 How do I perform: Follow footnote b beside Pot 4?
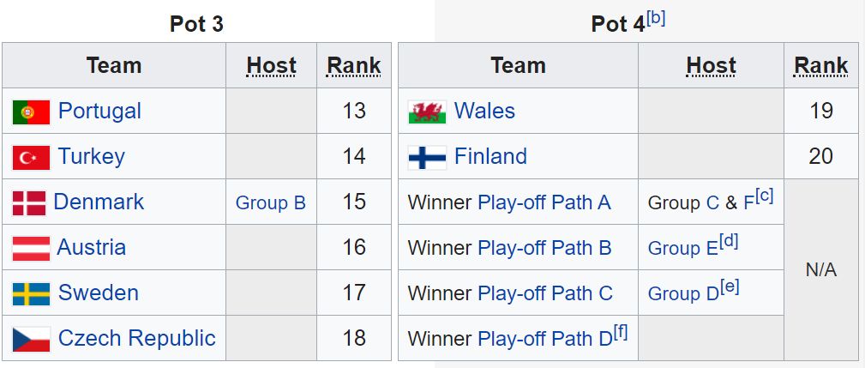click(x=656, y=19)
